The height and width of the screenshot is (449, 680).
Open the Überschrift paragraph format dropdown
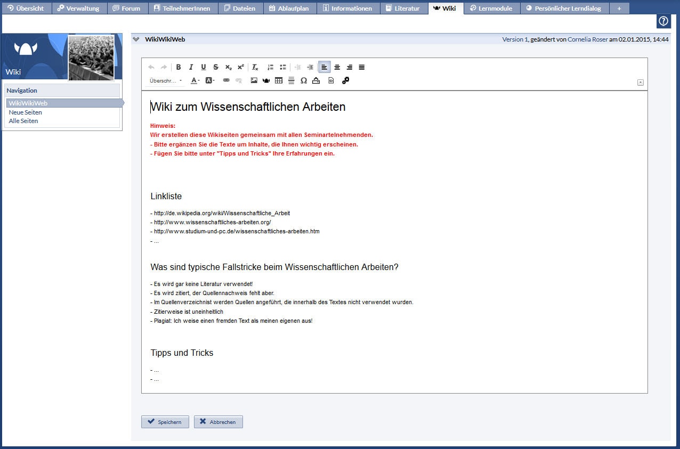click(166, 81)
